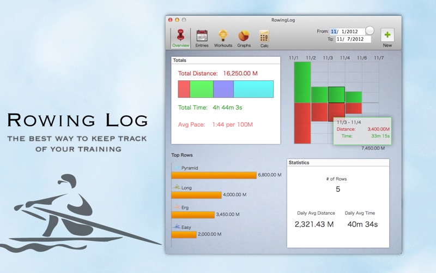Click the Easy row icon in Top Rows
This screenshot has width=436, height=273.
point(176,227)
